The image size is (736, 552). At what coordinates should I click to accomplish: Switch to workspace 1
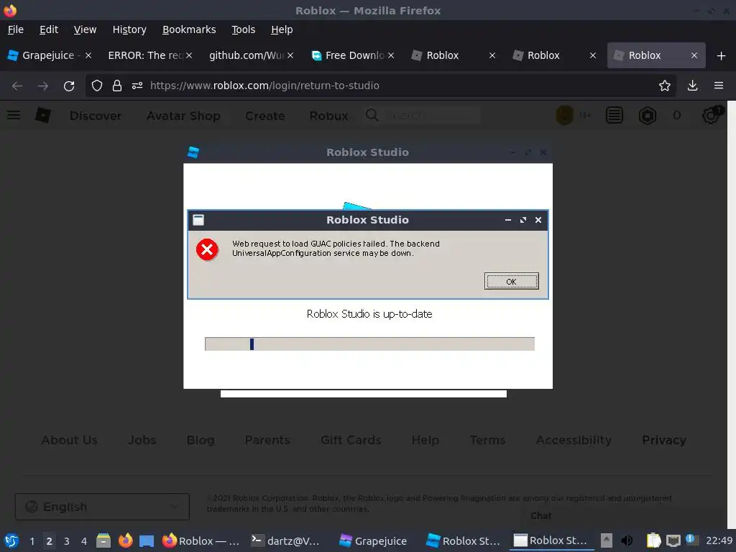[32, 540]
